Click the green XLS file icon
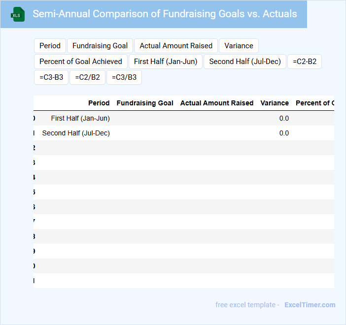This screenshot has height=325, width=346. [x=18, y=14]
